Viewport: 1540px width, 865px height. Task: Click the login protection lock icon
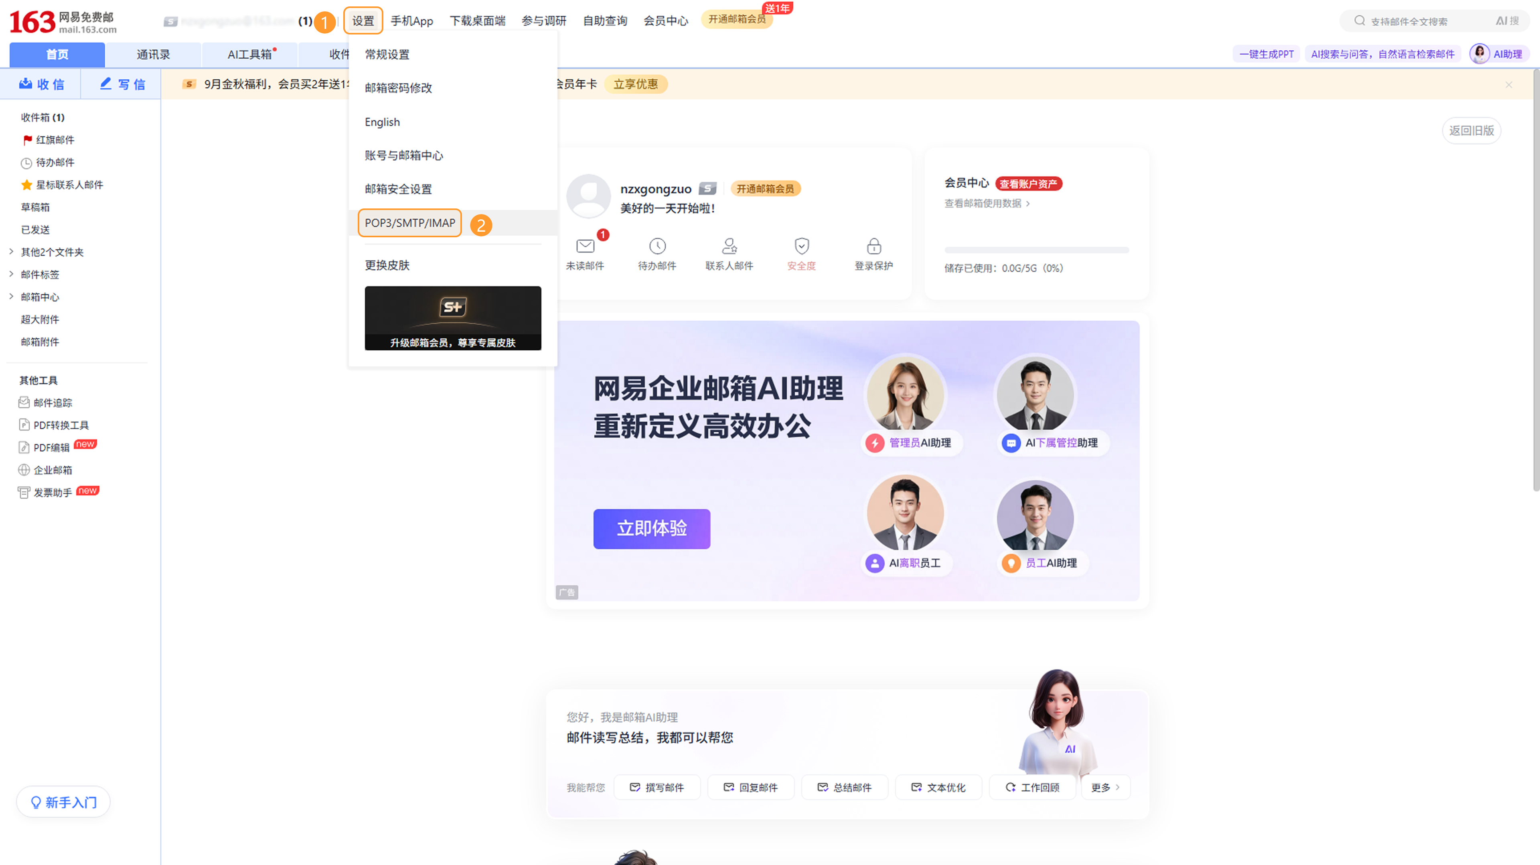873,246
